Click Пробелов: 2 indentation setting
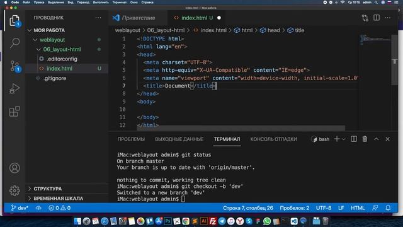Screen dimensions: 403x227 point(295,208)
